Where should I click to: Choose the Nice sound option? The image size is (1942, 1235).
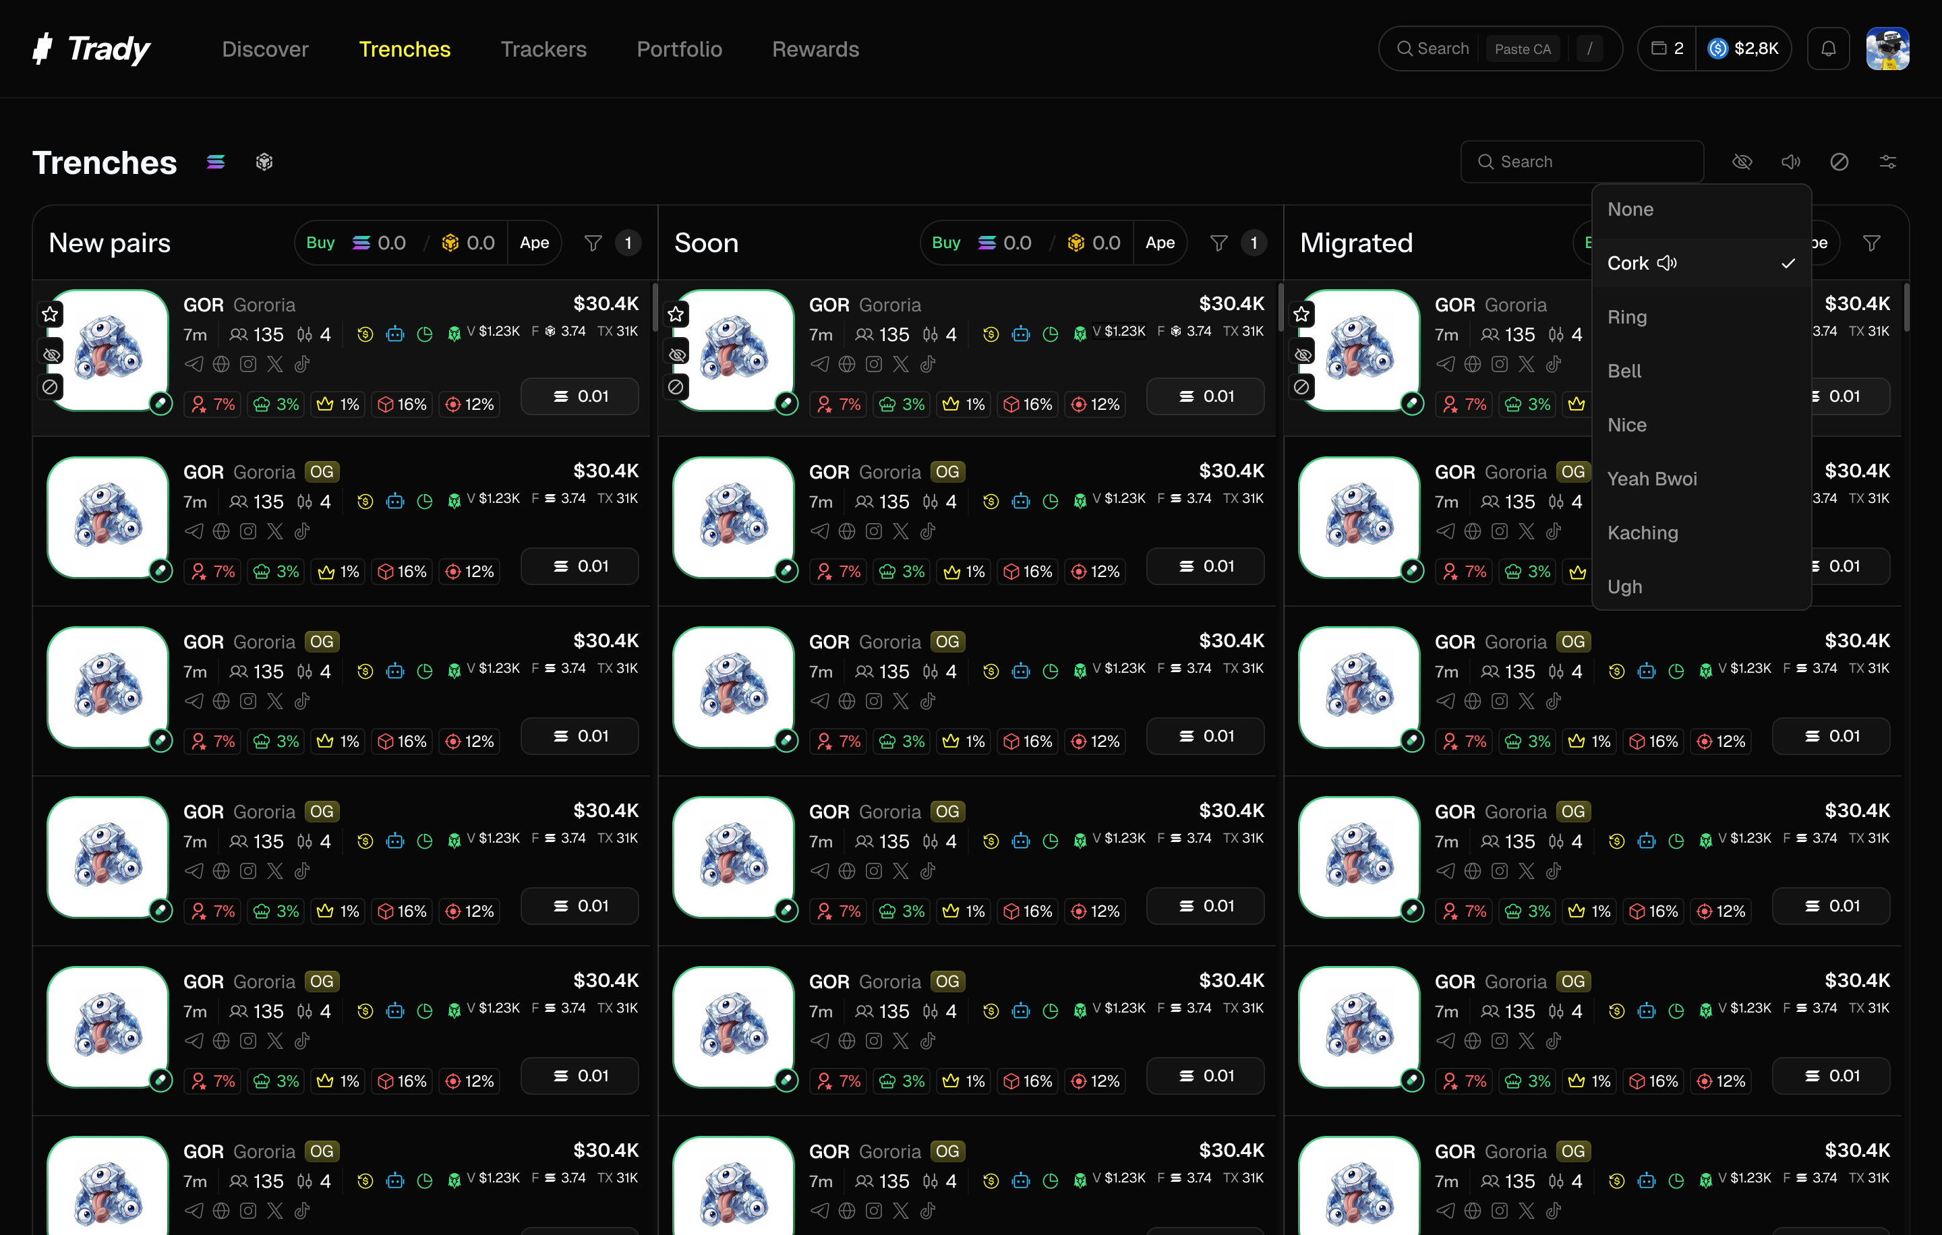click(1702, 425)
